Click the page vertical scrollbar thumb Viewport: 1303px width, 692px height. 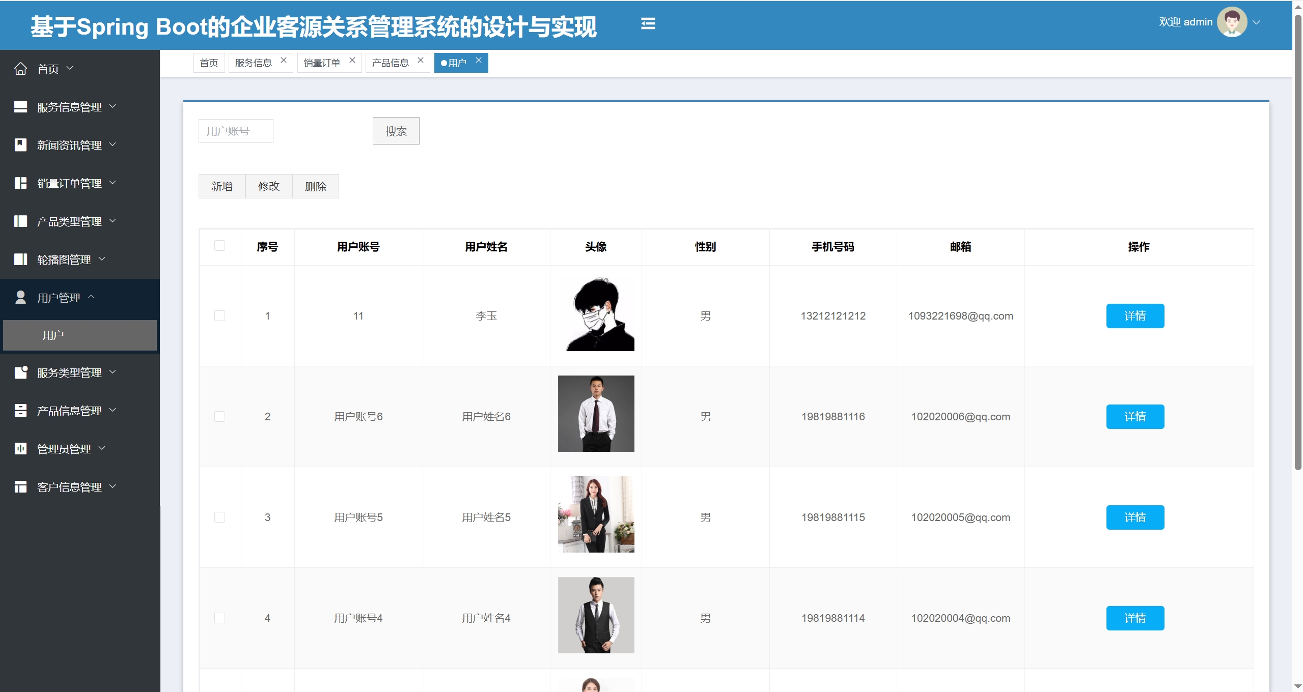(x=1298, y=242)
